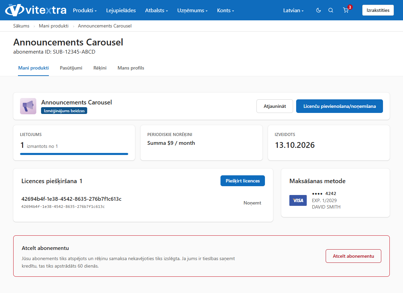
Task: Click the cardholder name DAVID SMITH
Action: [x=326, y=207]
